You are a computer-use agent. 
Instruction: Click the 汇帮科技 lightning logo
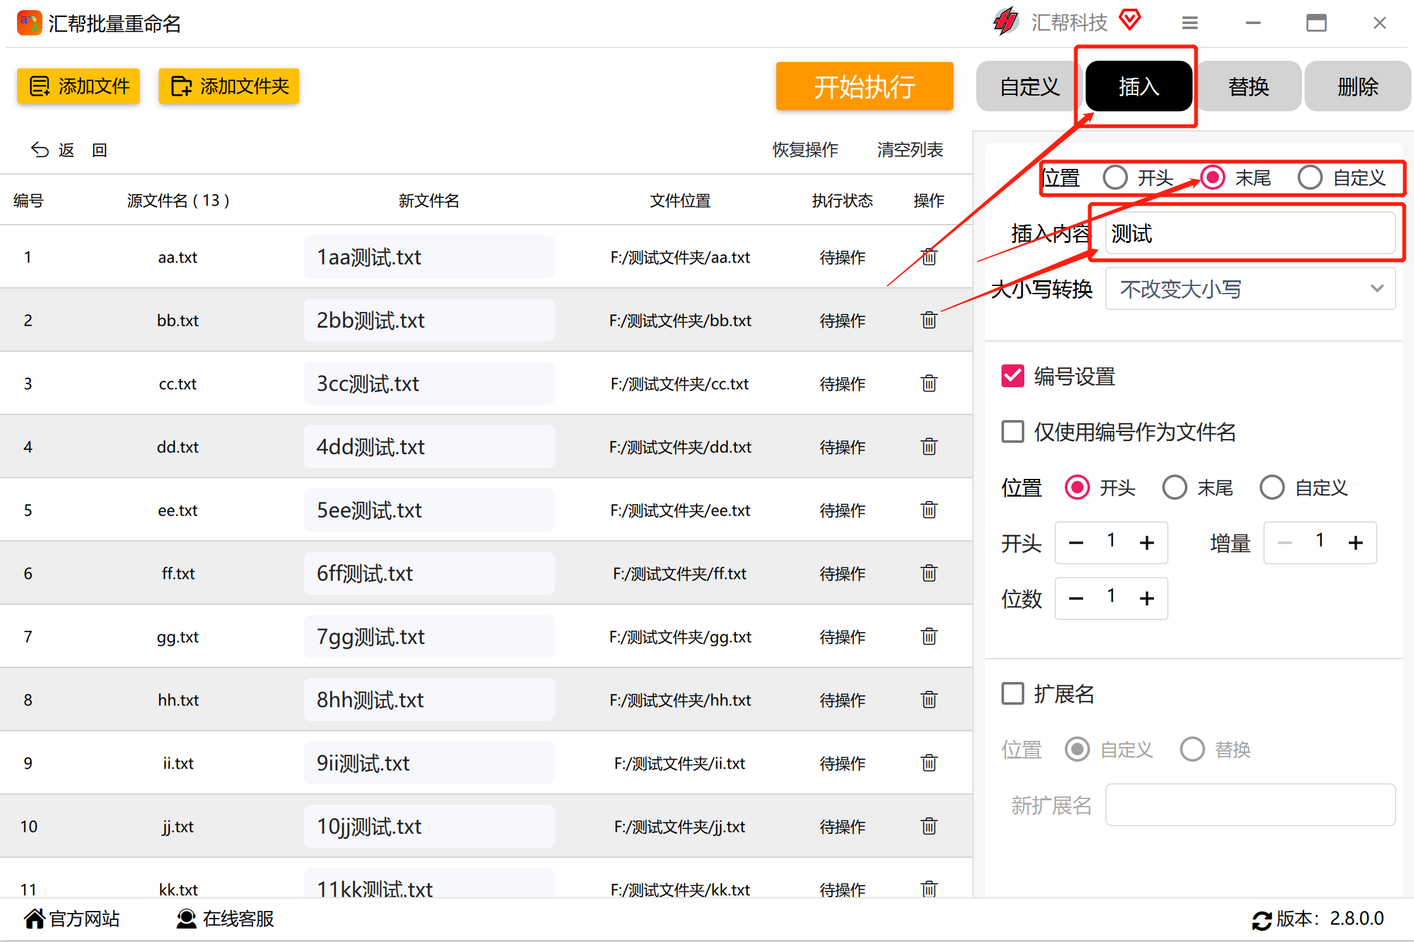pos(1006,22)
